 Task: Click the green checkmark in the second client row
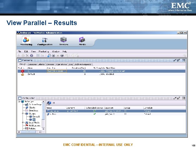coord(94,114)
